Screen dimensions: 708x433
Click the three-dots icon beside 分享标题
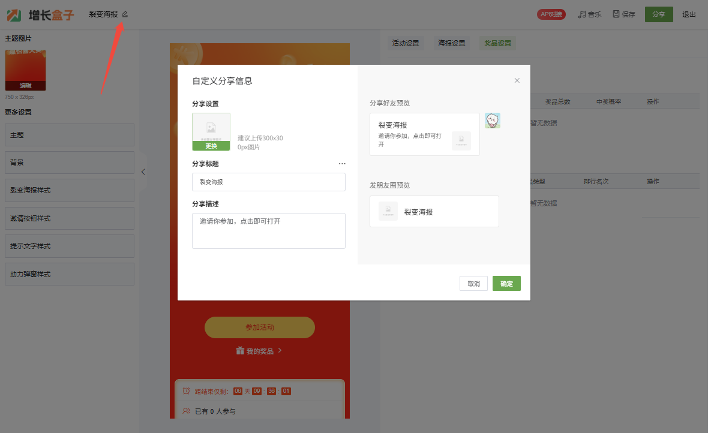[342, 164]
